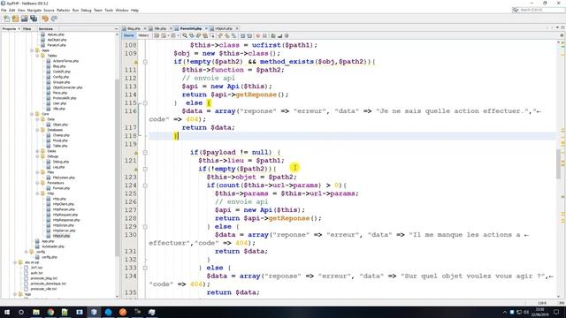Select Mysql.php in Databases folder
Image resolution: width=566 pixels, height=318 pixels.
[60, 140]
